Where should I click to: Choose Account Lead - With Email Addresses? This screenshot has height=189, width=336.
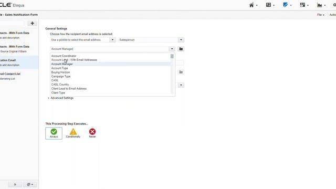tap(111, 60)
